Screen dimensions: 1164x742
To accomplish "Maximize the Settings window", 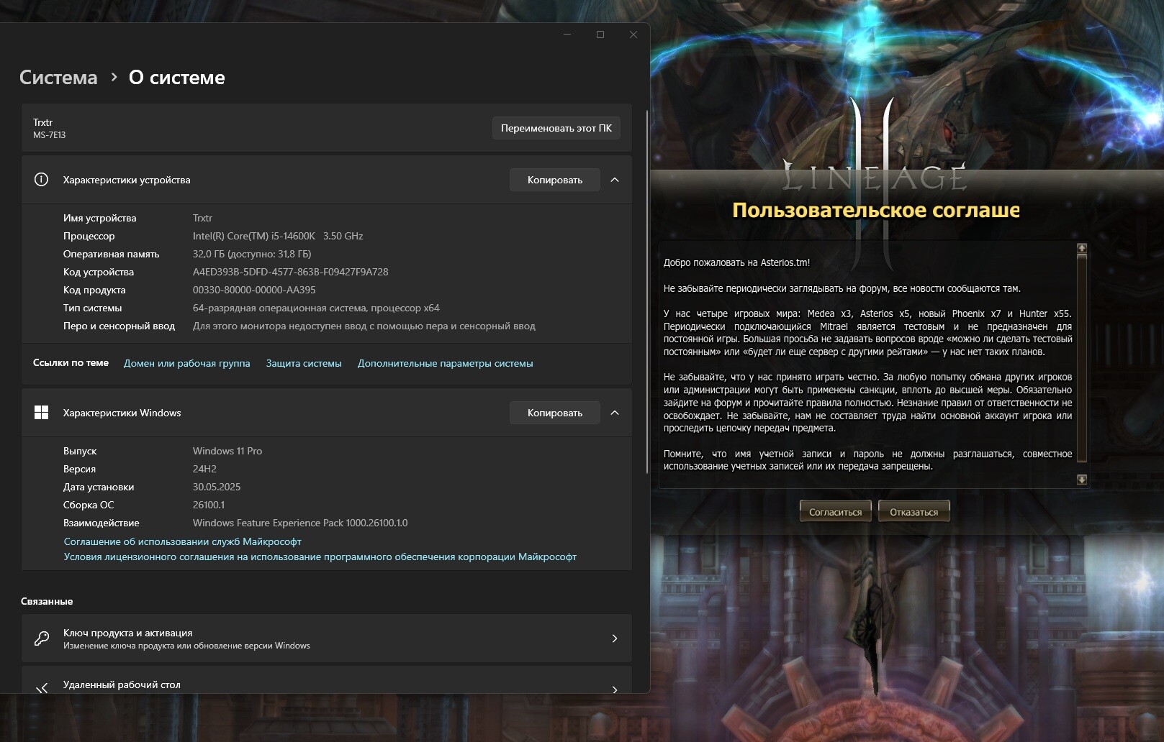I will point(600,35).
